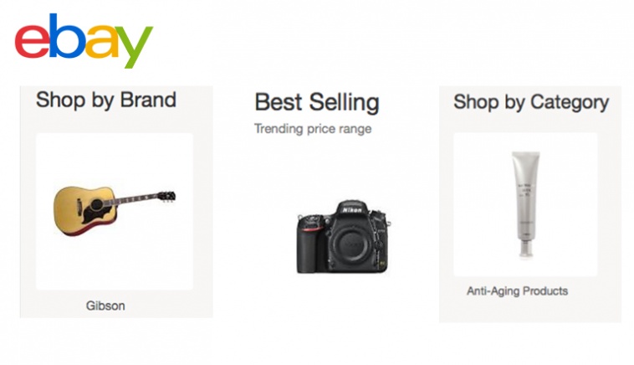Image resolution: width=634 pixels, height=365 pixels.
Task: Open the Gibson brand link
Action: tap(105, 306)
